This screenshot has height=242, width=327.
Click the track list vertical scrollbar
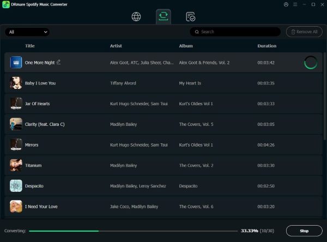tap(324, 96)
